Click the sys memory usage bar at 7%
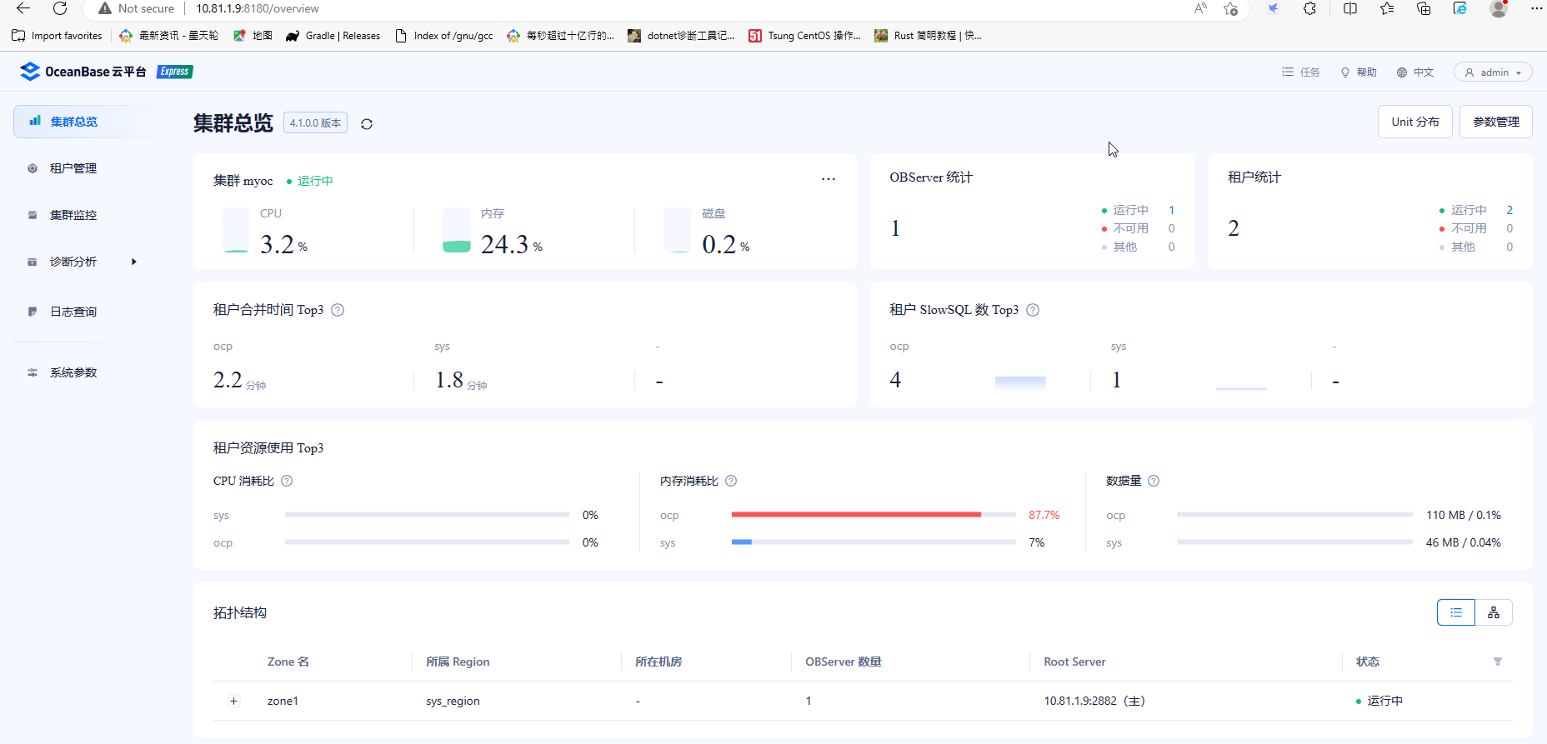The width and height of the screenshot is (1547, 744). pos(874,542)
